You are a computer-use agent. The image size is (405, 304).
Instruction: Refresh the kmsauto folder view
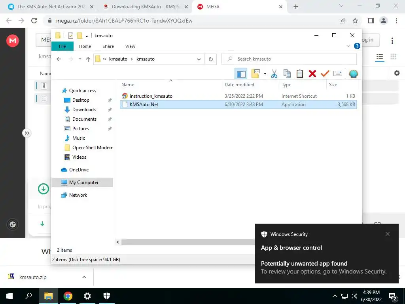coord(211,59)
